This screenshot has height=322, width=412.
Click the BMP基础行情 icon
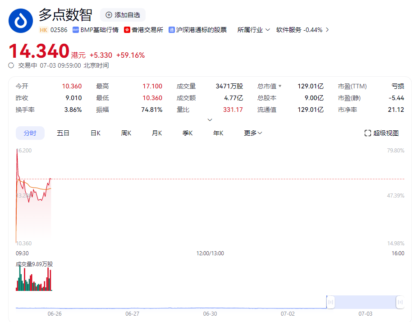pyautogui.click(x=76, y=30)
